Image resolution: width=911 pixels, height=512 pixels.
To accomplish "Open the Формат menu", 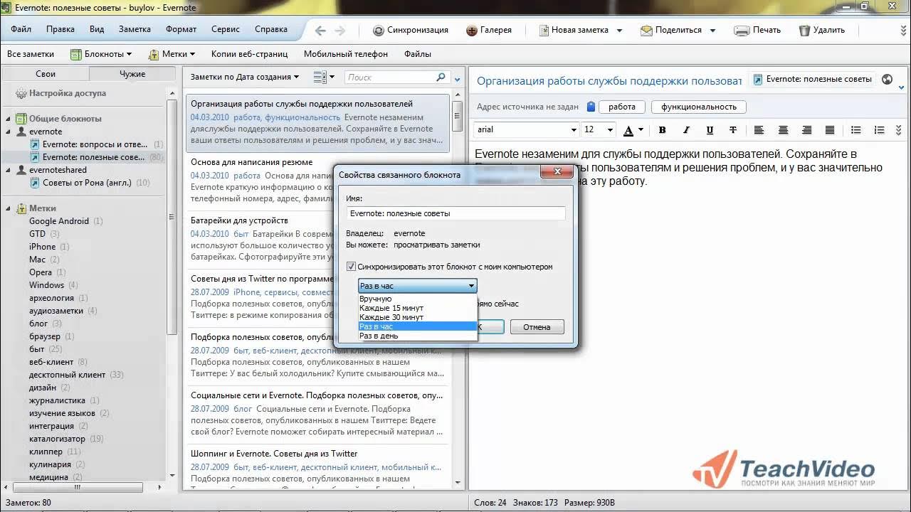I will [181, 30].
